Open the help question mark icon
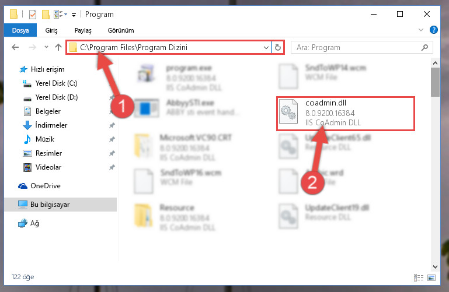 (x=434, y=30)
